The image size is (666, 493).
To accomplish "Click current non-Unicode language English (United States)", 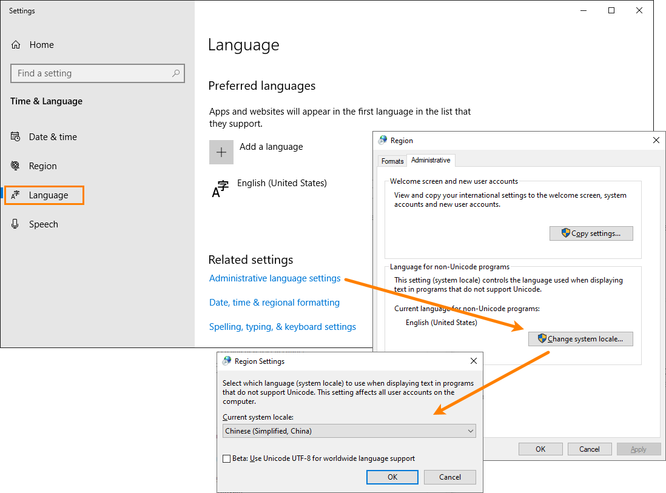I will (x=442, y=322).
